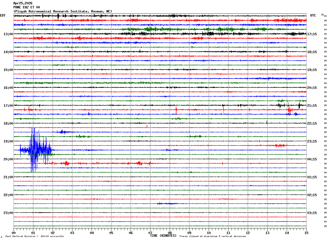Click the Traces clipped at plus/minus 5 note
This screenshot has width=328, height=240.
click(213, 236)
